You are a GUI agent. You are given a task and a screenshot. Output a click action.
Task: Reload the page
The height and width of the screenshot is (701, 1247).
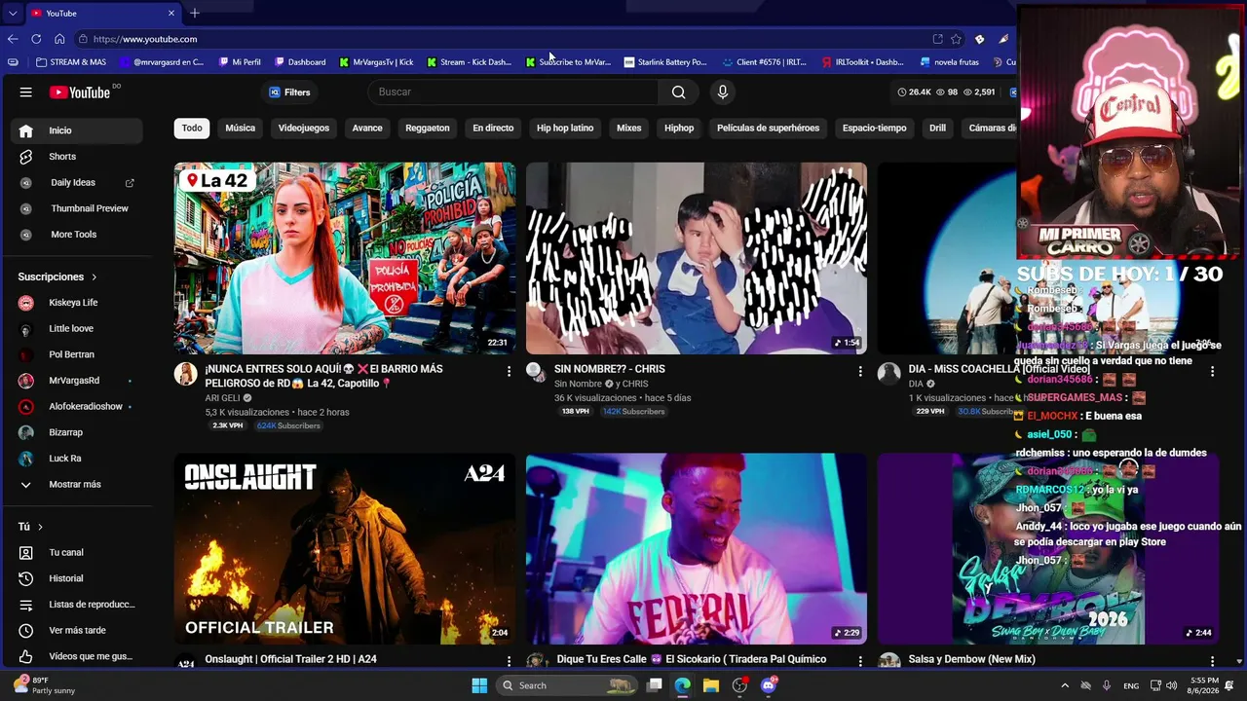[x=36, y=39]
